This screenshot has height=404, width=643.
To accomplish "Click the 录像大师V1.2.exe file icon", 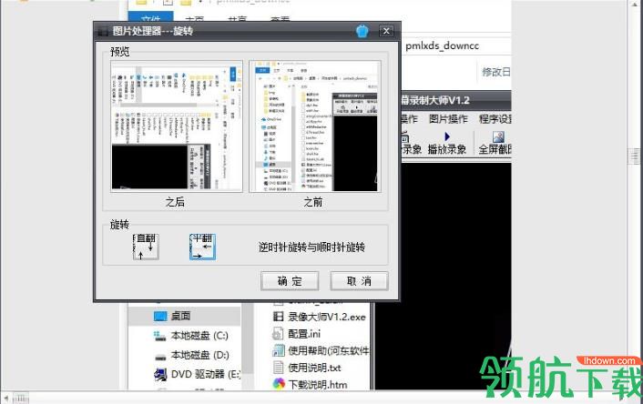I will pos(279,317).
